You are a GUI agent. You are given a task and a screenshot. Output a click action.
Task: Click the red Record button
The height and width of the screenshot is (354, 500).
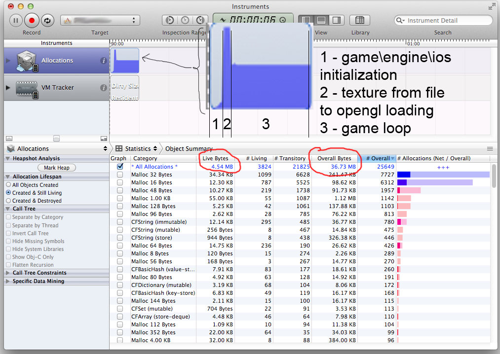point(32,20)
